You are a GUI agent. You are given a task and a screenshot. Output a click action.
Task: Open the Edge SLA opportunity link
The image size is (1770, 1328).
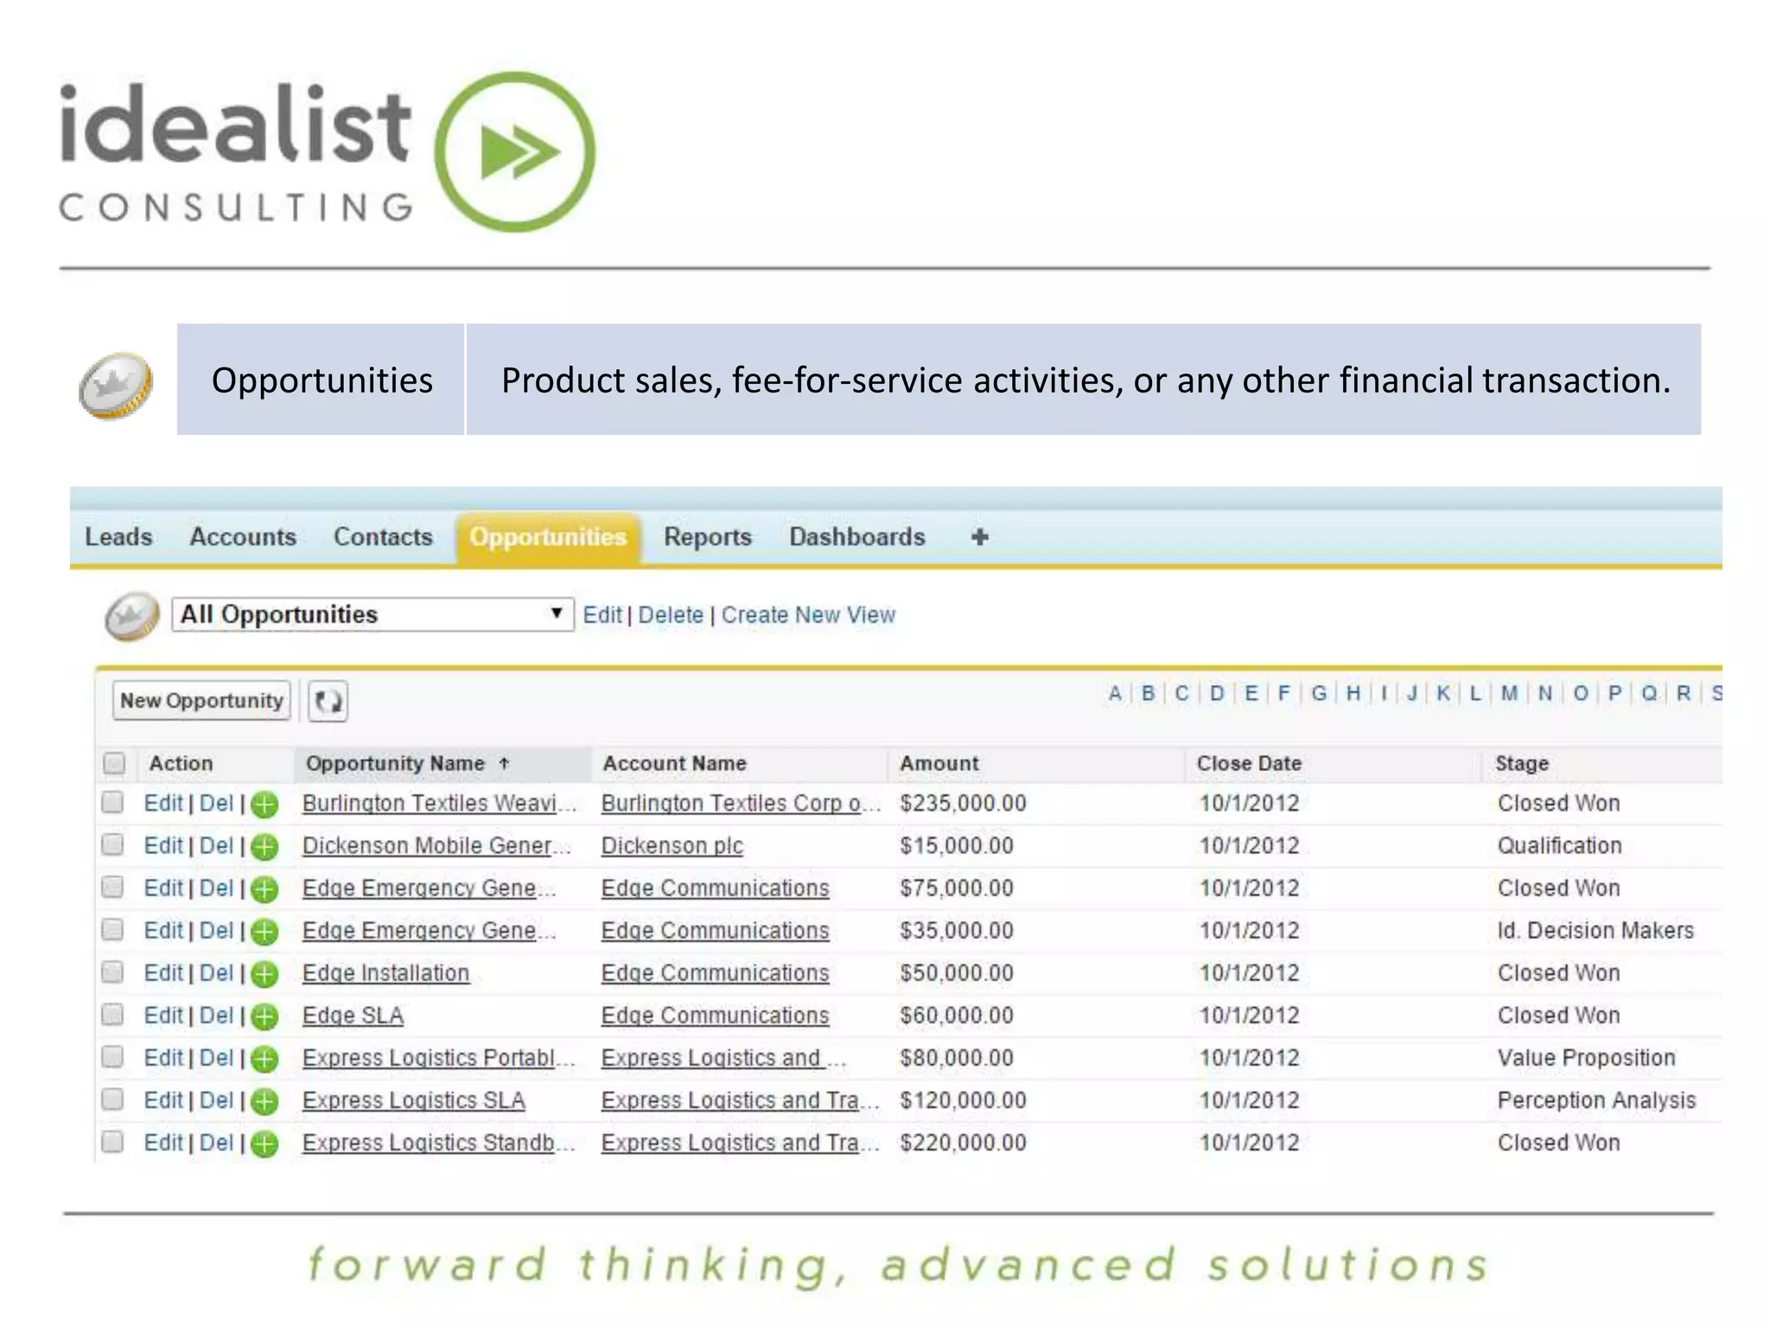[353, 1015]
